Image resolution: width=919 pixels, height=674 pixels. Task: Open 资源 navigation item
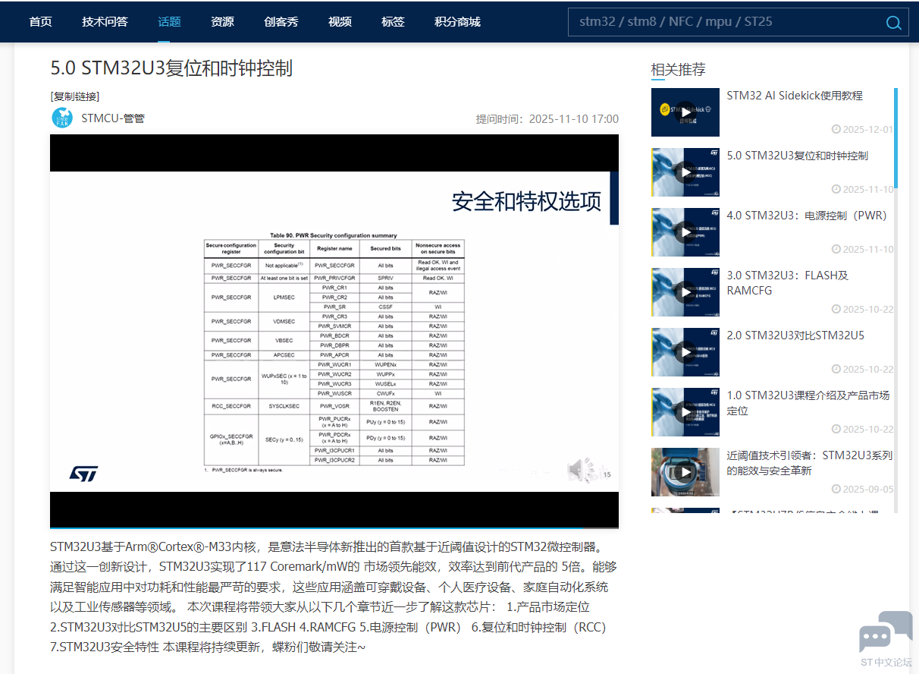point(222,21)
